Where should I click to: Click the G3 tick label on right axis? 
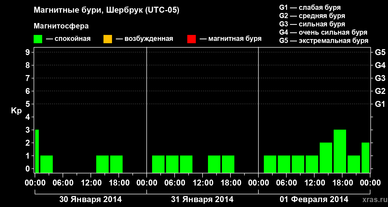point(380,78)
